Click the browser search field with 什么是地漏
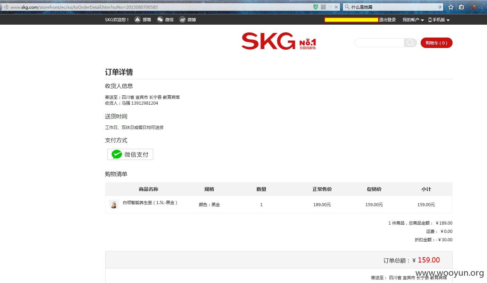 click(393, 7)
